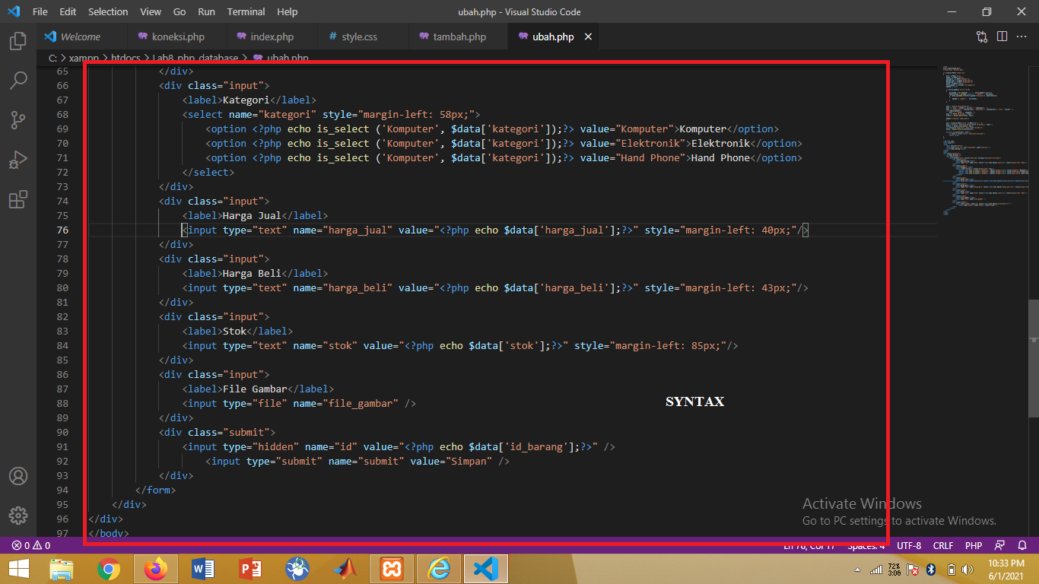
Task: Change indentation via Spaces: 4
Action: point(866,545)
